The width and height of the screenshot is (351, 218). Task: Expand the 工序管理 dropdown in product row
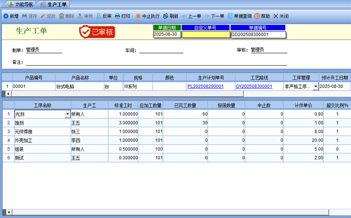click(x=315, y=86)
